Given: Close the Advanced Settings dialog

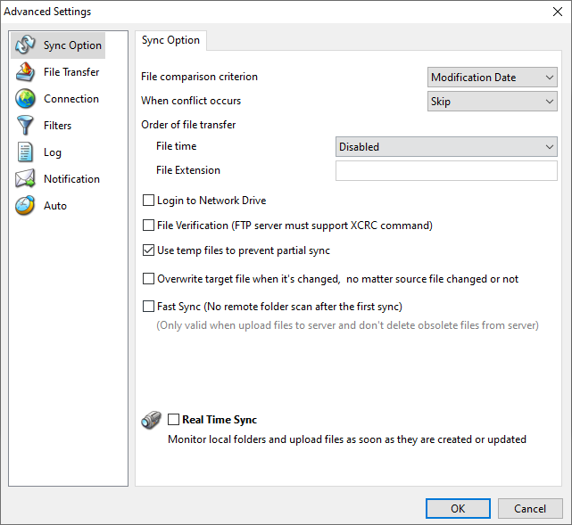Looking at the screenshot, I should point(552,12).
